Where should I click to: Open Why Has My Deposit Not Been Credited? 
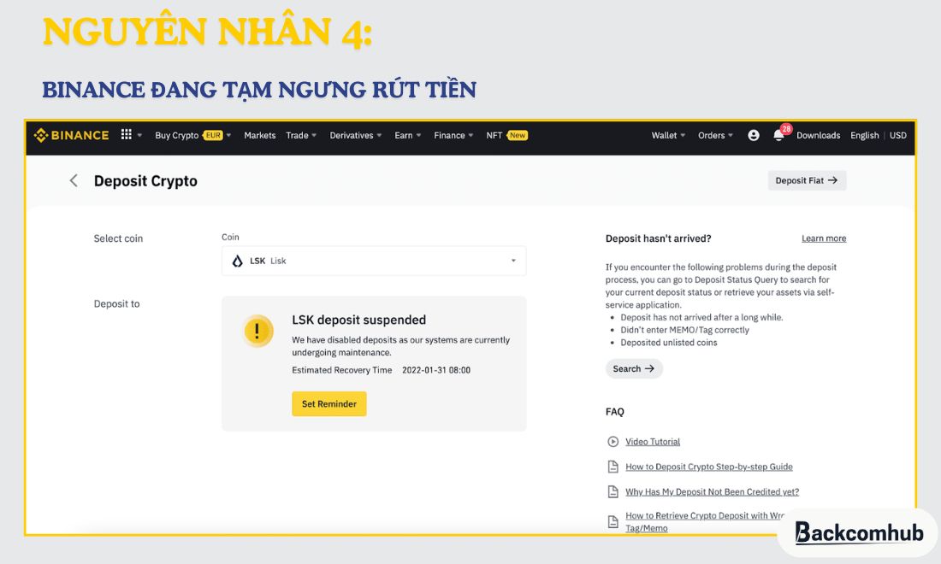[x=712, y=492]
